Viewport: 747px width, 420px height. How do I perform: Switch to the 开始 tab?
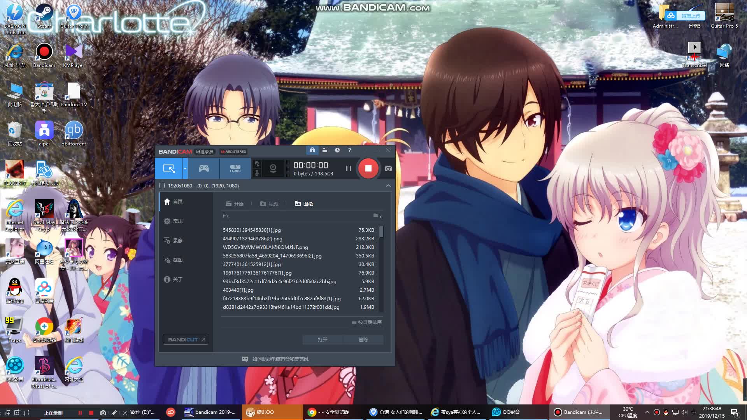(235, 204)
